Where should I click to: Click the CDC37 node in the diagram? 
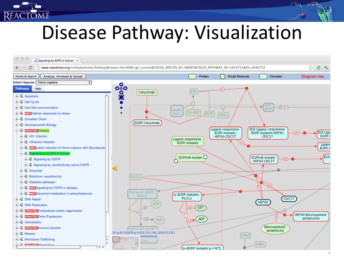pyautogui.click(x=289, y=199)
